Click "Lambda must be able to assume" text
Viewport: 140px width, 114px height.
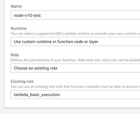[x=112, y=87]
